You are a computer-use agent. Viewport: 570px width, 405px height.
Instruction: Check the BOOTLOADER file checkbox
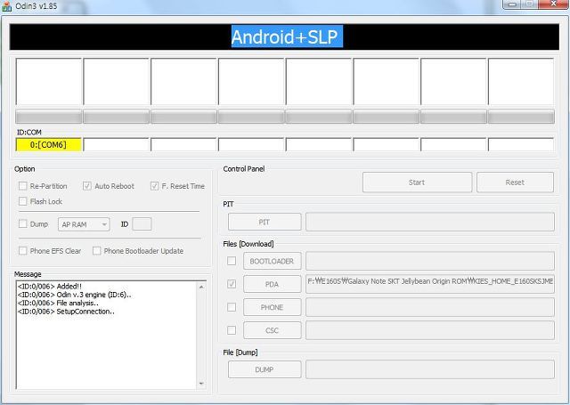(232, 261)
